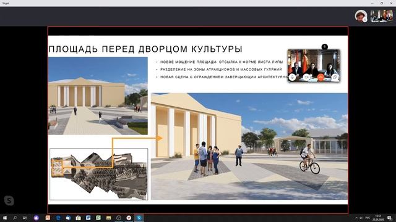
Task: Open the floating video preview of three people
Action: (x=314, y=65)
